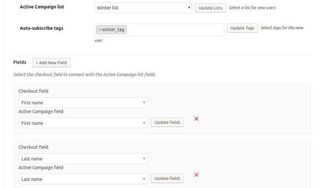Viewport: 320px width, 188px height.
Task: Click the 'Select a list for new users' hint
Action: 252,7
